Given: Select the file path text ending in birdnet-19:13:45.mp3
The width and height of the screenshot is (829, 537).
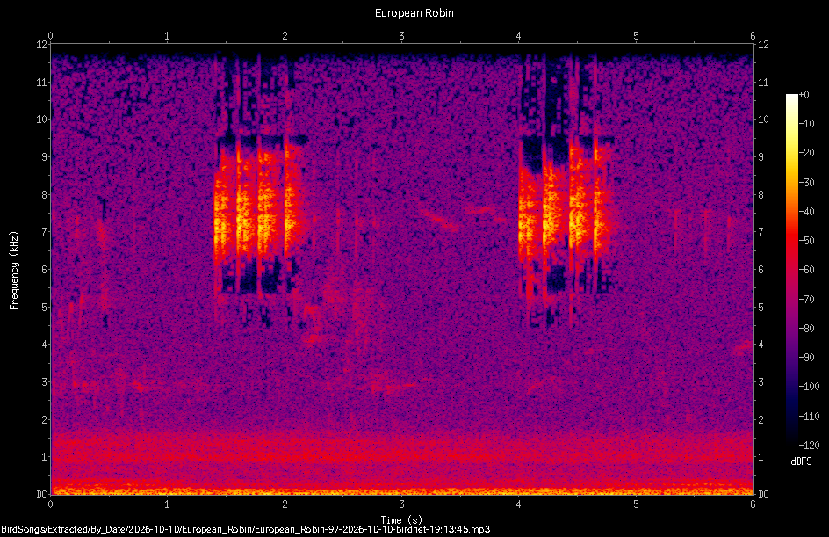Looking at the screenshot, I should coord(245,529).
